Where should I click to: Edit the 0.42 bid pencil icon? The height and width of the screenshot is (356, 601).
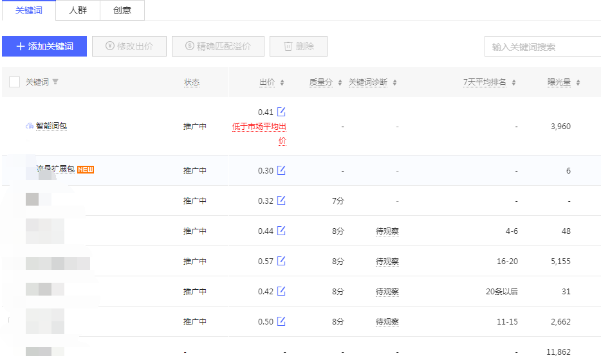click(281, 291)
